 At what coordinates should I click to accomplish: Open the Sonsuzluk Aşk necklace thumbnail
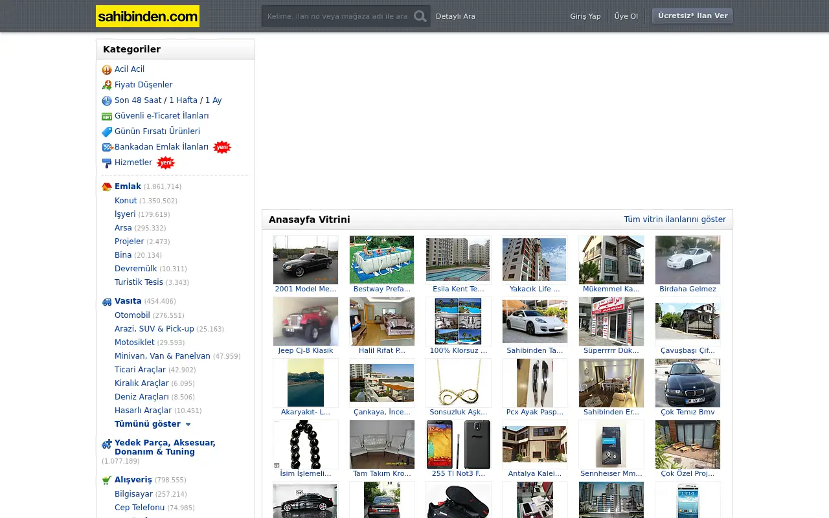tap(458, 383)
